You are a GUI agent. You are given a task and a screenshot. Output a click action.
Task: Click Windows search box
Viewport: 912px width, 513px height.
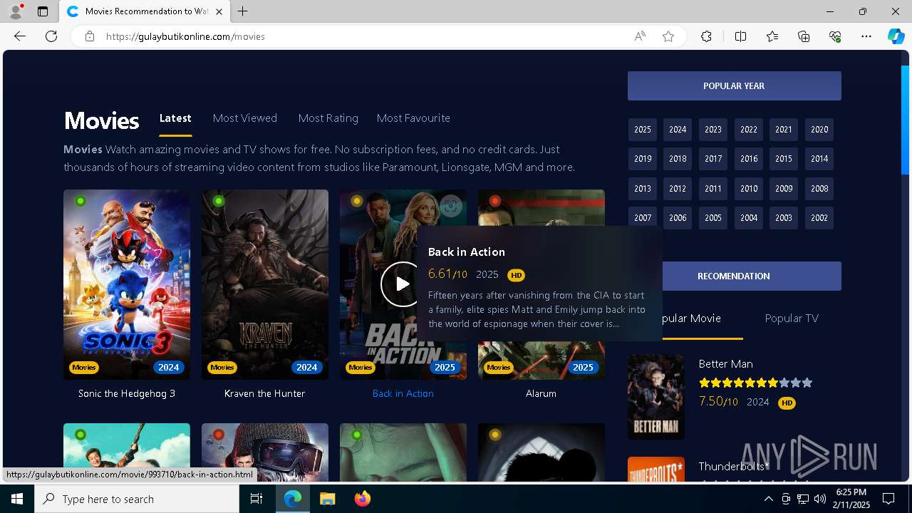pos(137,499)
